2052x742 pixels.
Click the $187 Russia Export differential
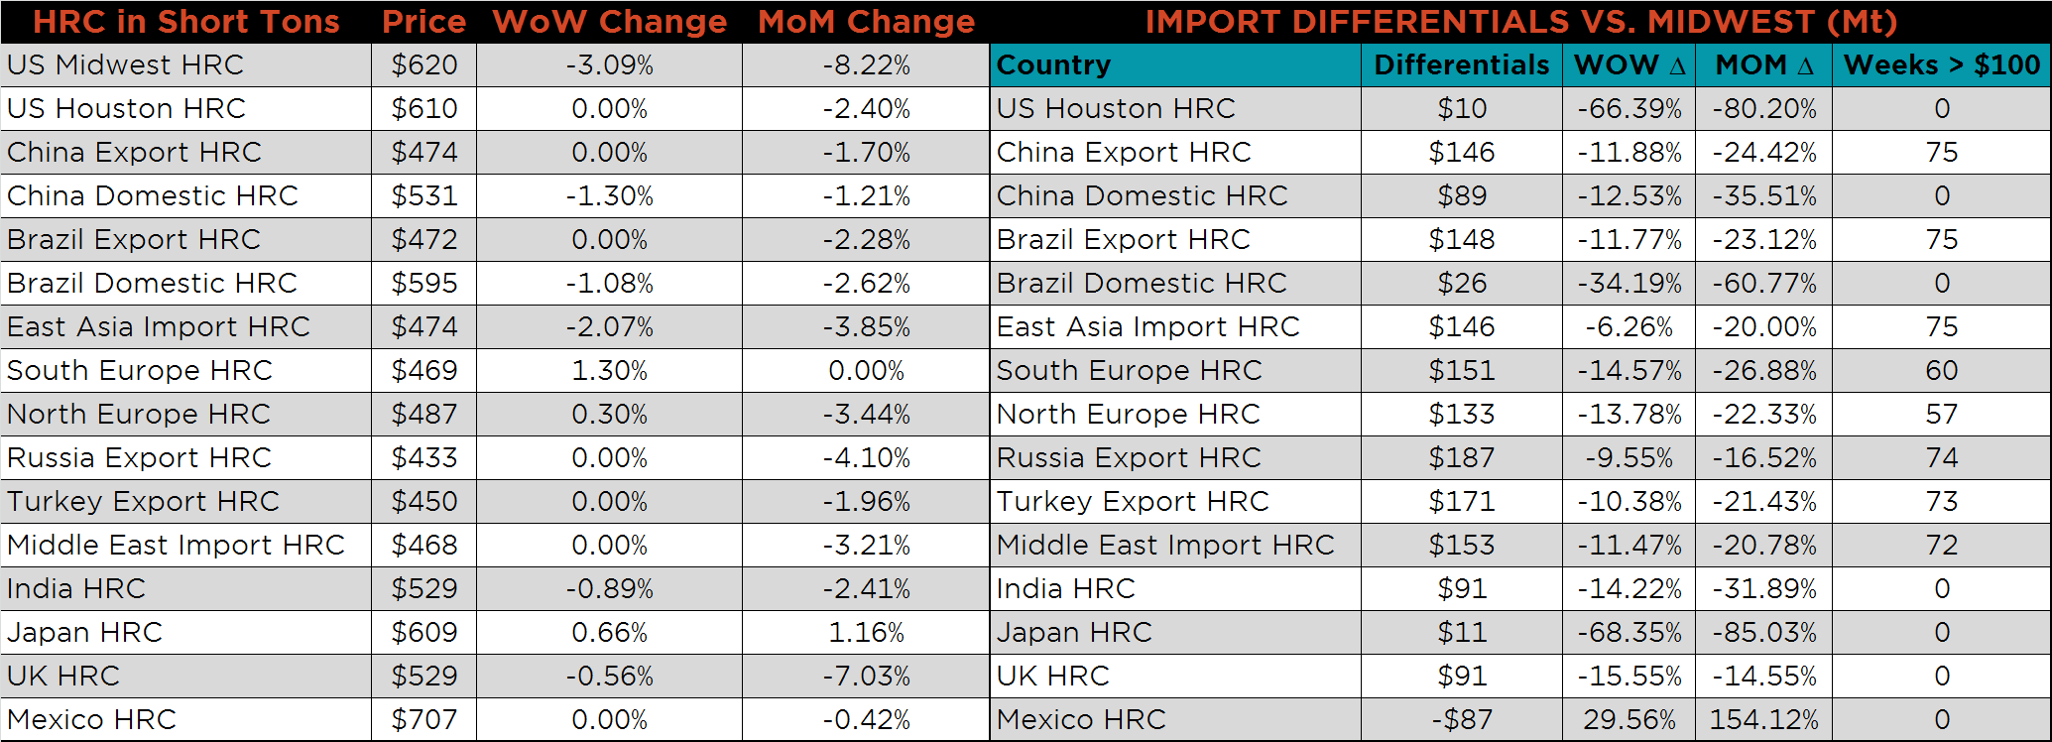pos(1461,458)
